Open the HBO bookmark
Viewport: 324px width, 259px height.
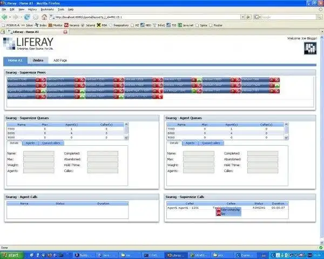[x=146, y=25]
